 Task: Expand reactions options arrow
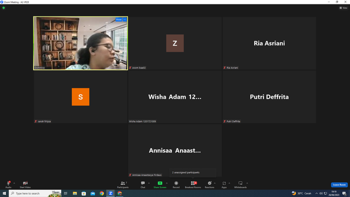tap(215, 183)
